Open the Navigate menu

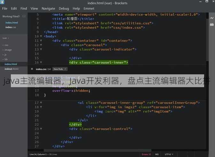[48, 9]
